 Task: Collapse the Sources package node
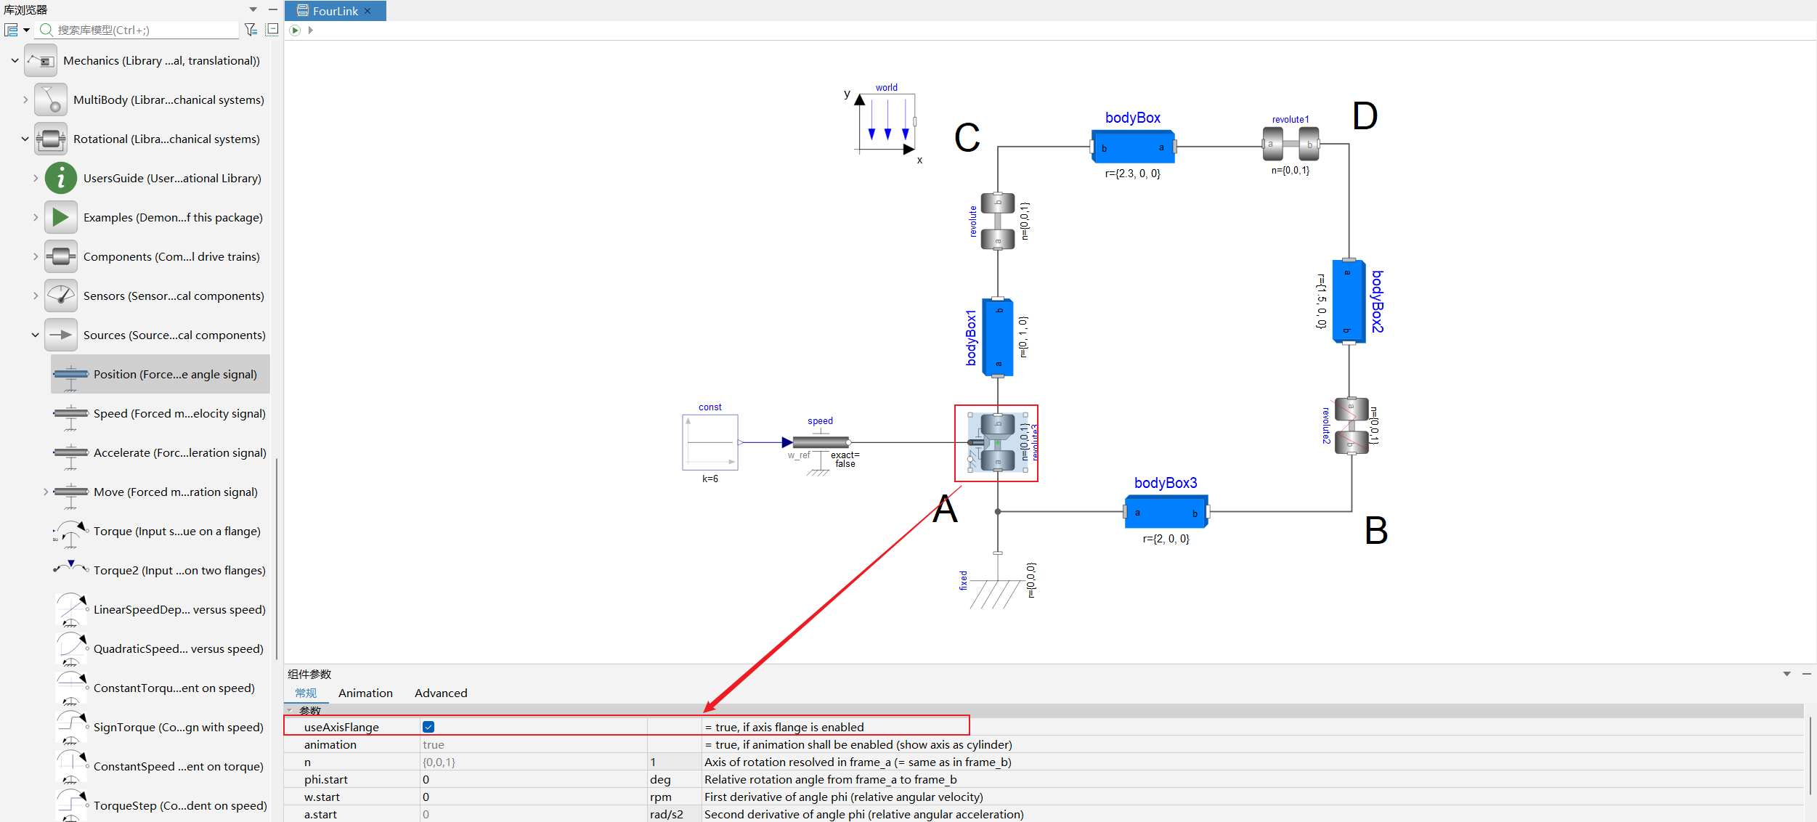(36, 335)
